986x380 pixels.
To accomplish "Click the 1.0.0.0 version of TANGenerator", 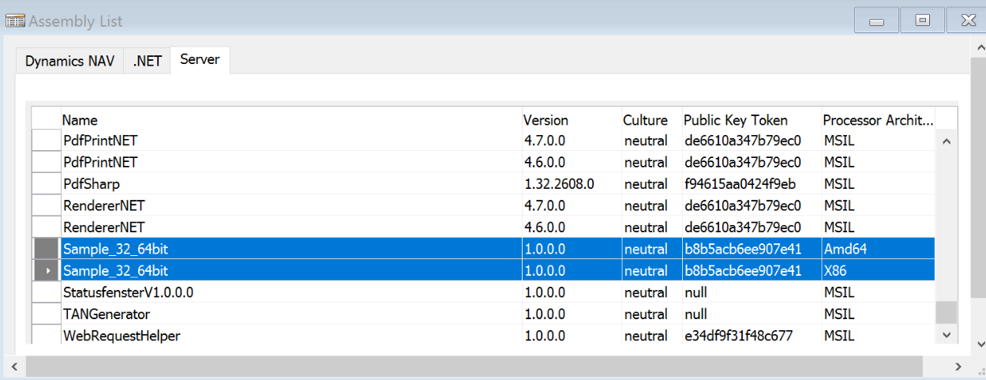I will click(572, 314).
